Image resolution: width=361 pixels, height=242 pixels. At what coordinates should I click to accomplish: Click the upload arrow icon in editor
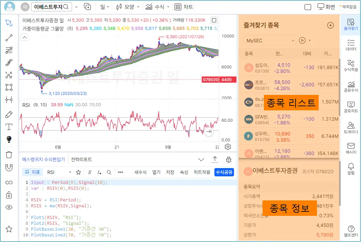[215, 159]
